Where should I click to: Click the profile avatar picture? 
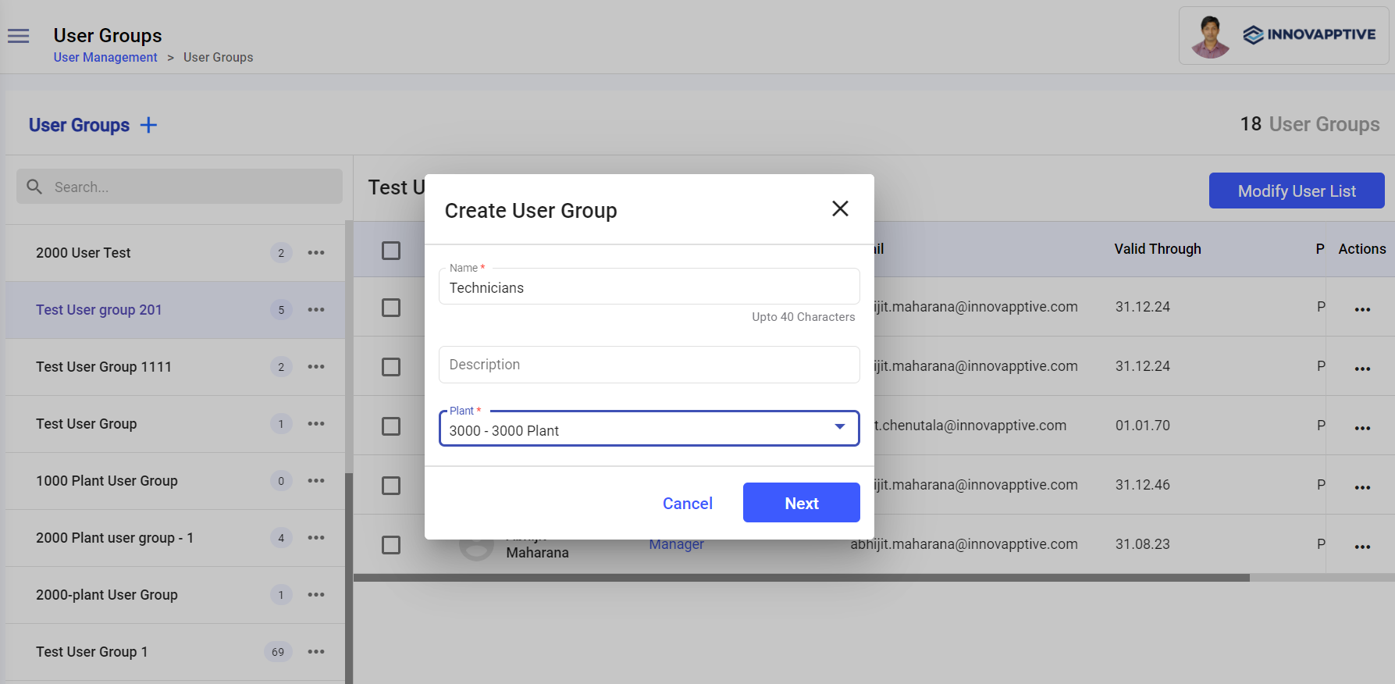point(1210,36)
